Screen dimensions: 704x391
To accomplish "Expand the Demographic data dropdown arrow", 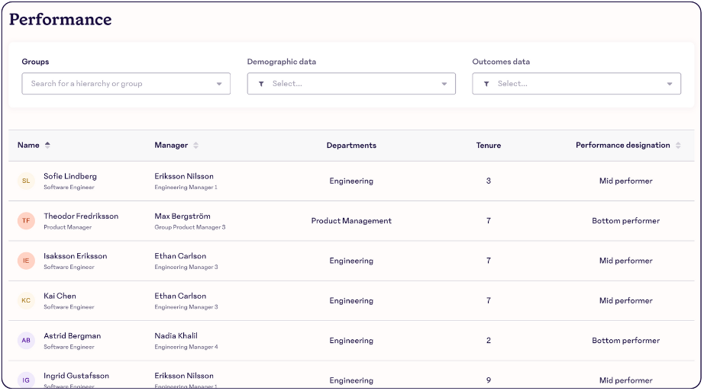I will [444, 84].
